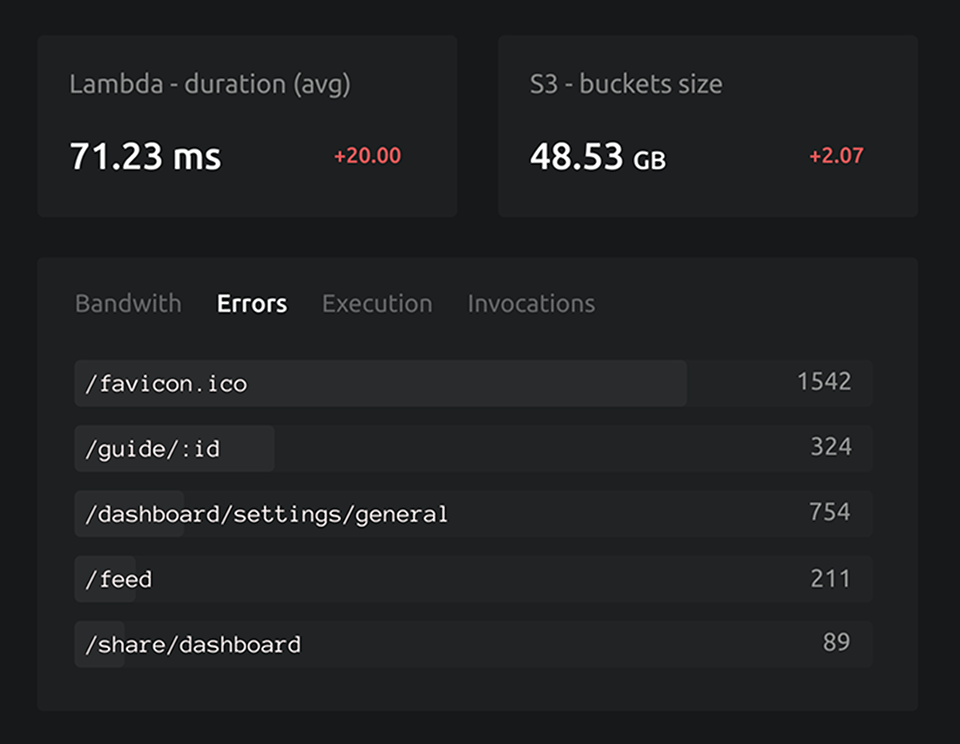Select the 48.53 GB size value

[598, 157]
